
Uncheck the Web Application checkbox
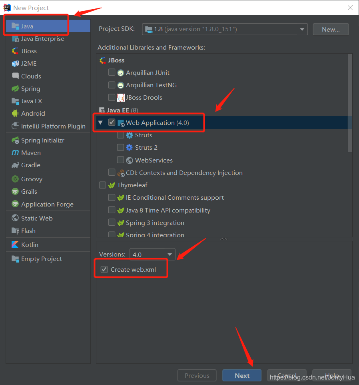click(112, 122)
